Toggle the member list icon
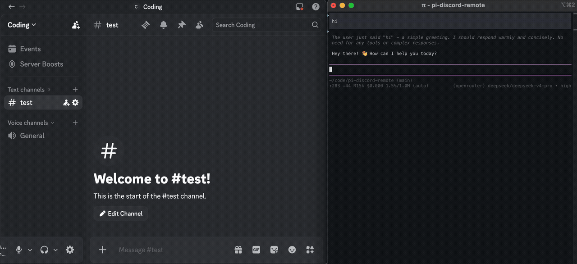This screenshot has width=577, height=264. [x=199, y=25]
